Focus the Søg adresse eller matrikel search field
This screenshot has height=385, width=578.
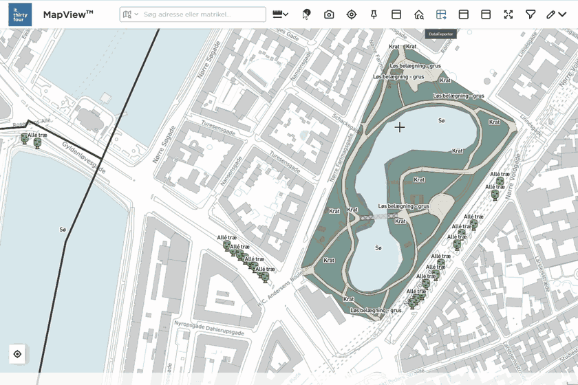coord(193,14)
